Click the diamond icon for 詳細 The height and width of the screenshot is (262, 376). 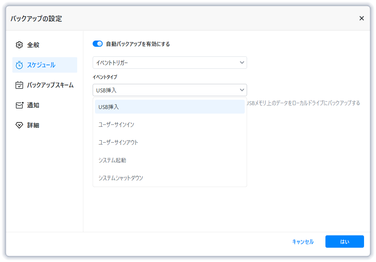pyautogui.click(x=19, y=125)
